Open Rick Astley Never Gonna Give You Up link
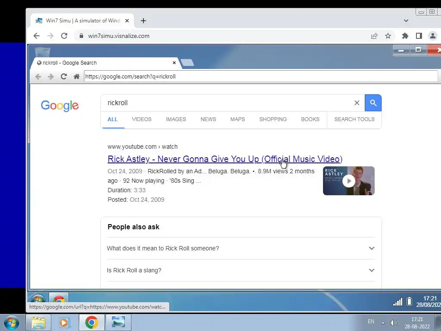This screenshot has width=441, height=331. click(x=225, y=159)
